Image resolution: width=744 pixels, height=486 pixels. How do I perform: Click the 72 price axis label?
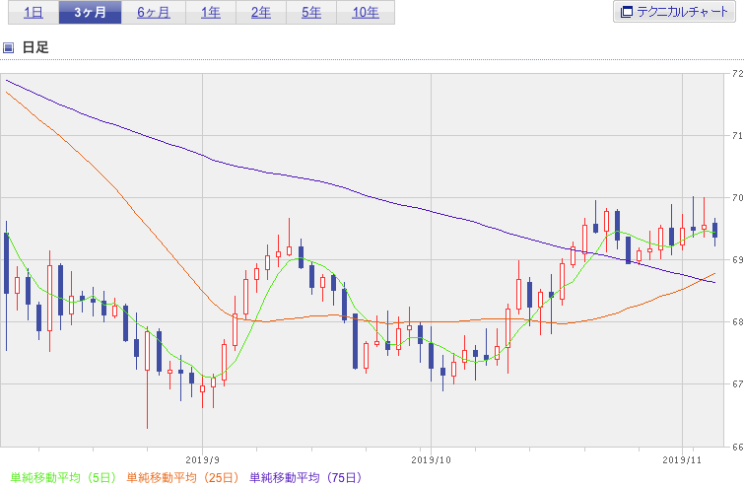(738, 74)
